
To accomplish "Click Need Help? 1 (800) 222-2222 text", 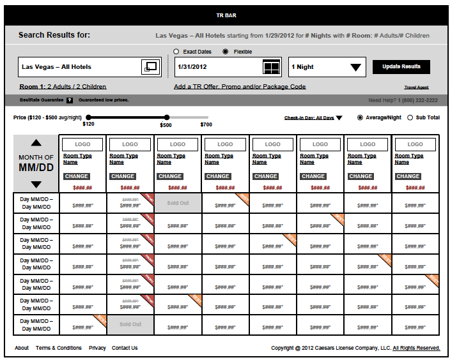I will pos(403,100).
